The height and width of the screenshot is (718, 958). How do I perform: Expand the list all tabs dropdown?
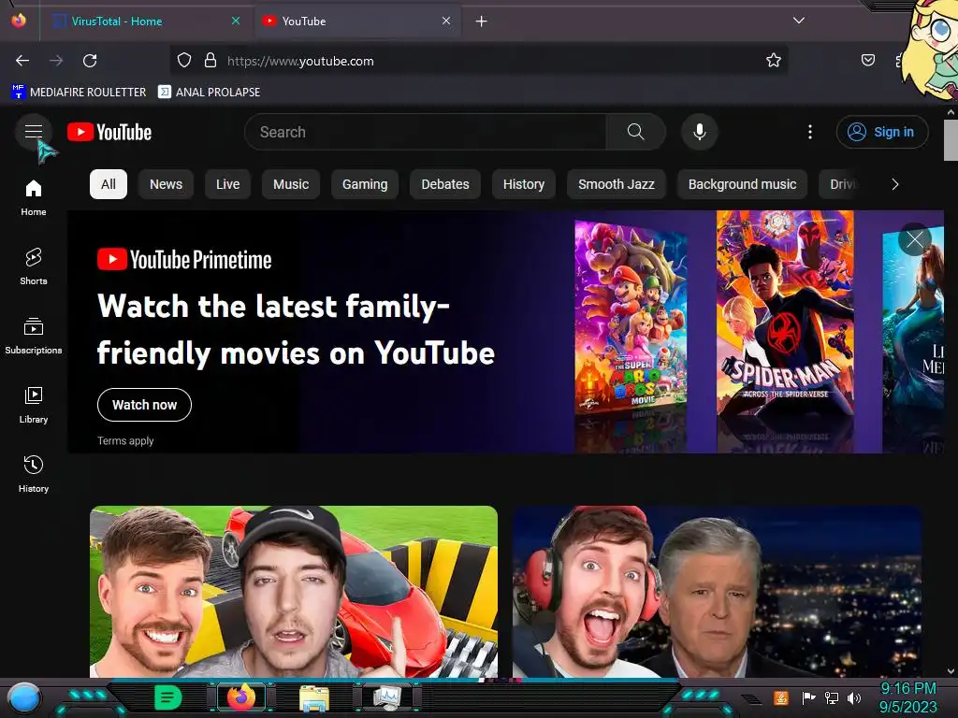(x=799, y=21)
